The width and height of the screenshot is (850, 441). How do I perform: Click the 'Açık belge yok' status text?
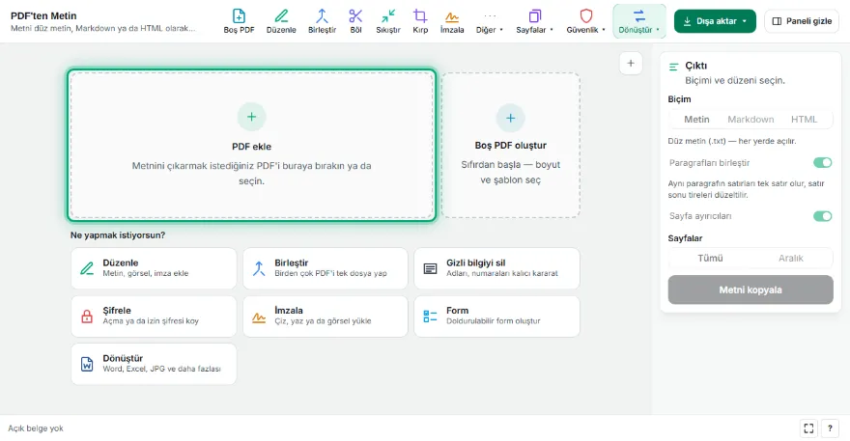[x=36, y=428]
